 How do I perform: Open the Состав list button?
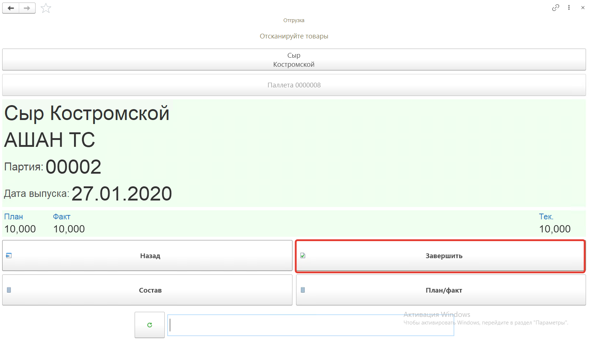pos(147,290)
